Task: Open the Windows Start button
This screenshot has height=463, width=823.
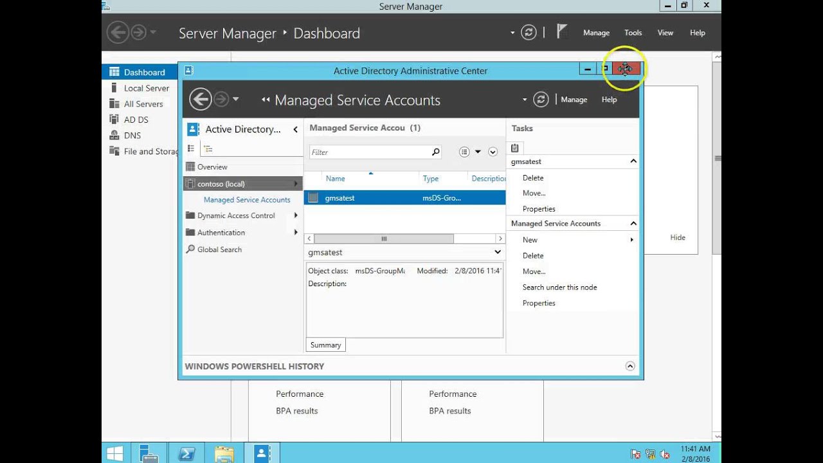Action: [115, 454]
